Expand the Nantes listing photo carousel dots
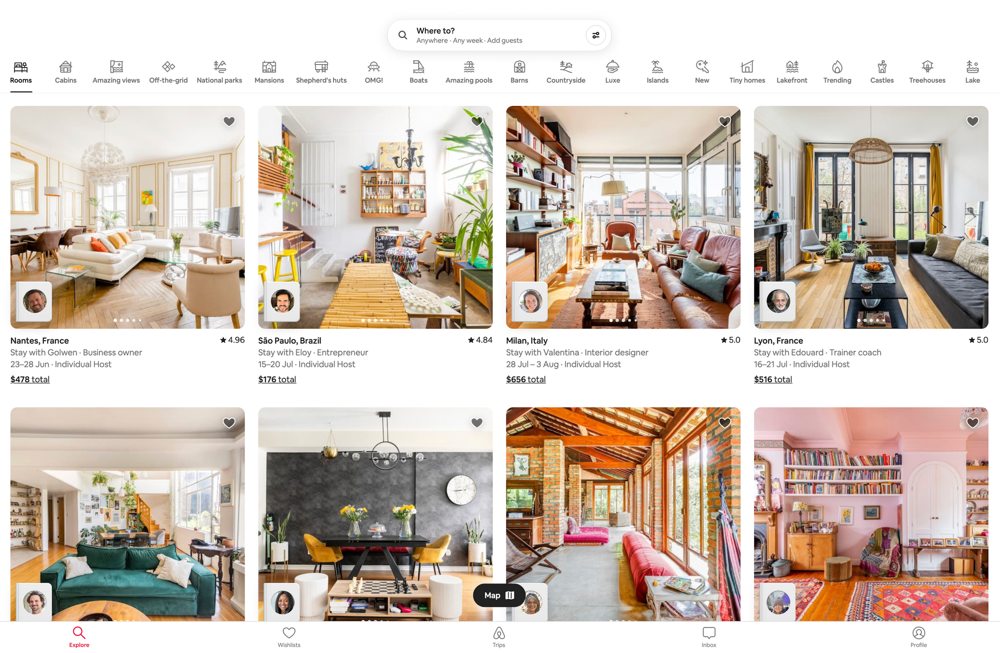This screenshot has width=1000, height=653. point(127,320)
